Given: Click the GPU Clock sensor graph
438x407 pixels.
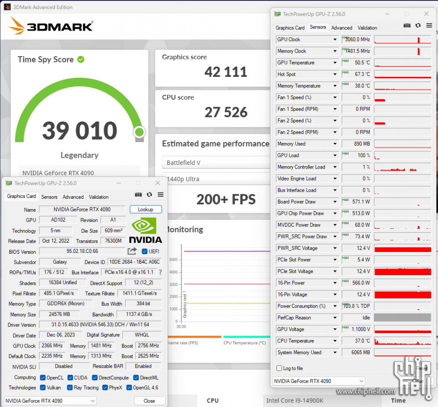Looking at the screenshot, I should pyautogui.click(x=403, y=40).
